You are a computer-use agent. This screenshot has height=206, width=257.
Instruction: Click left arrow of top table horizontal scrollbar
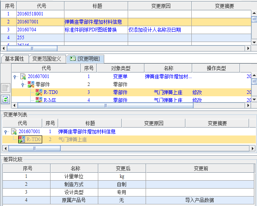[4, 48]
